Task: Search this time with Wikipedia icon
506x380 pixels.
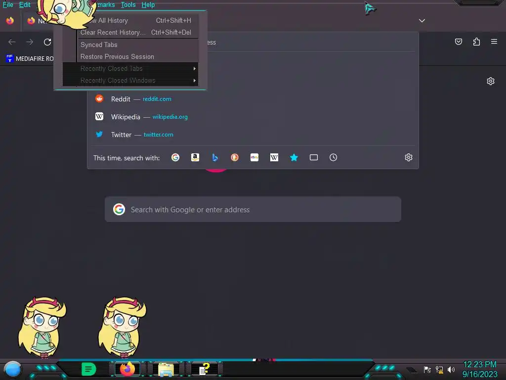Action: (x=274, y=157)
